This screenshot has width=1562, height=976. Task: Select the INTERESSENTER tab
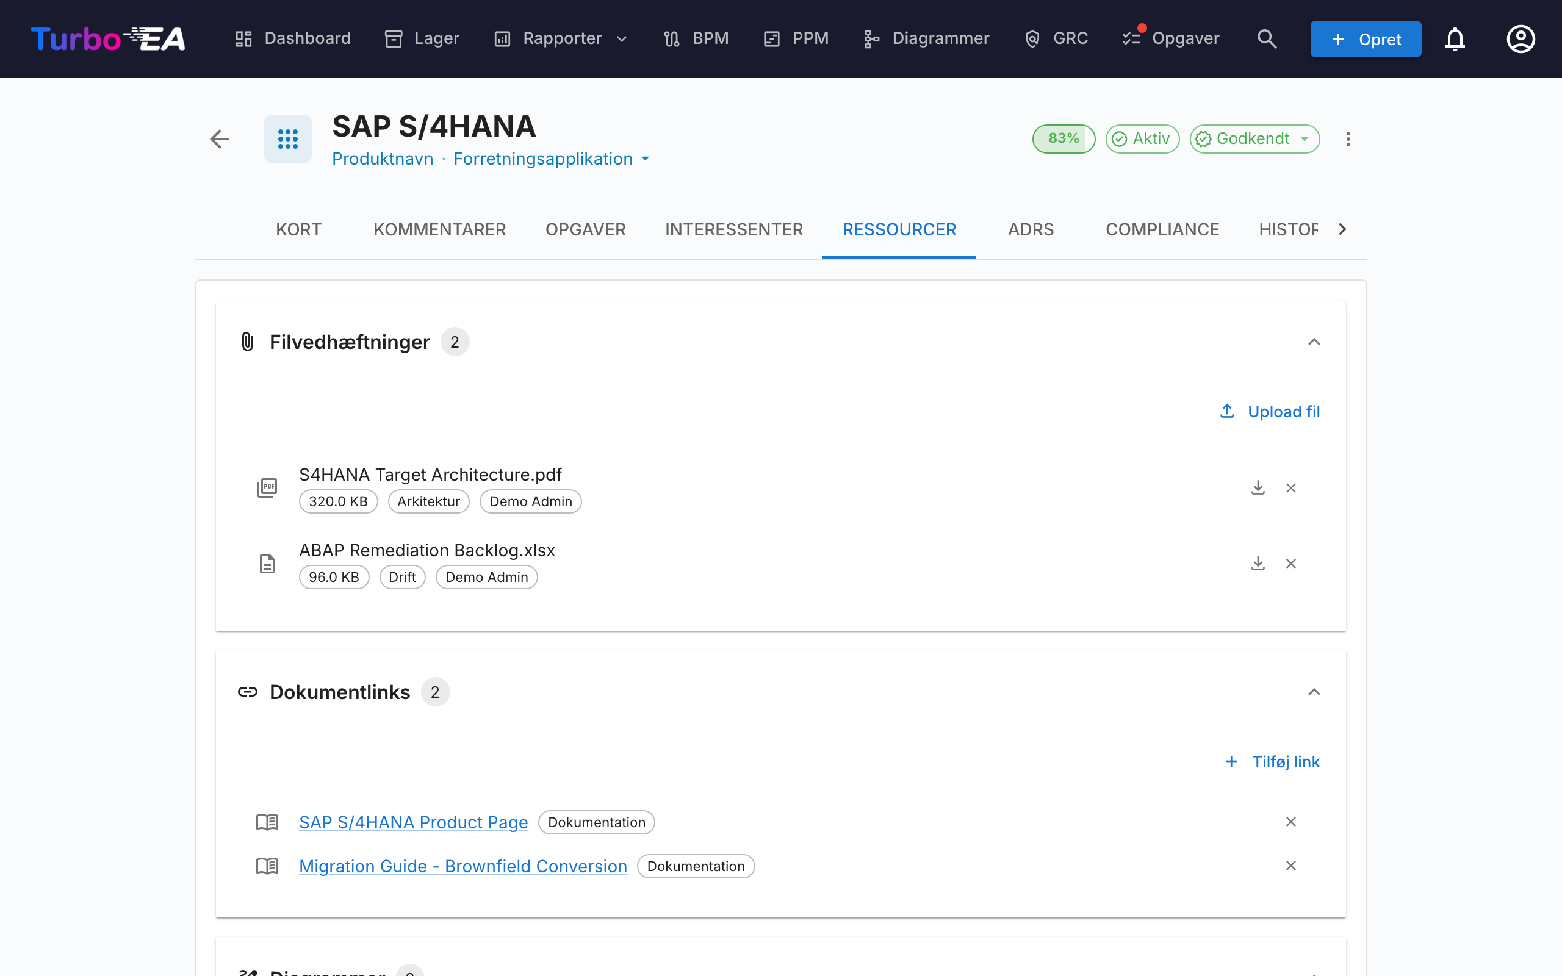(734, 230)
